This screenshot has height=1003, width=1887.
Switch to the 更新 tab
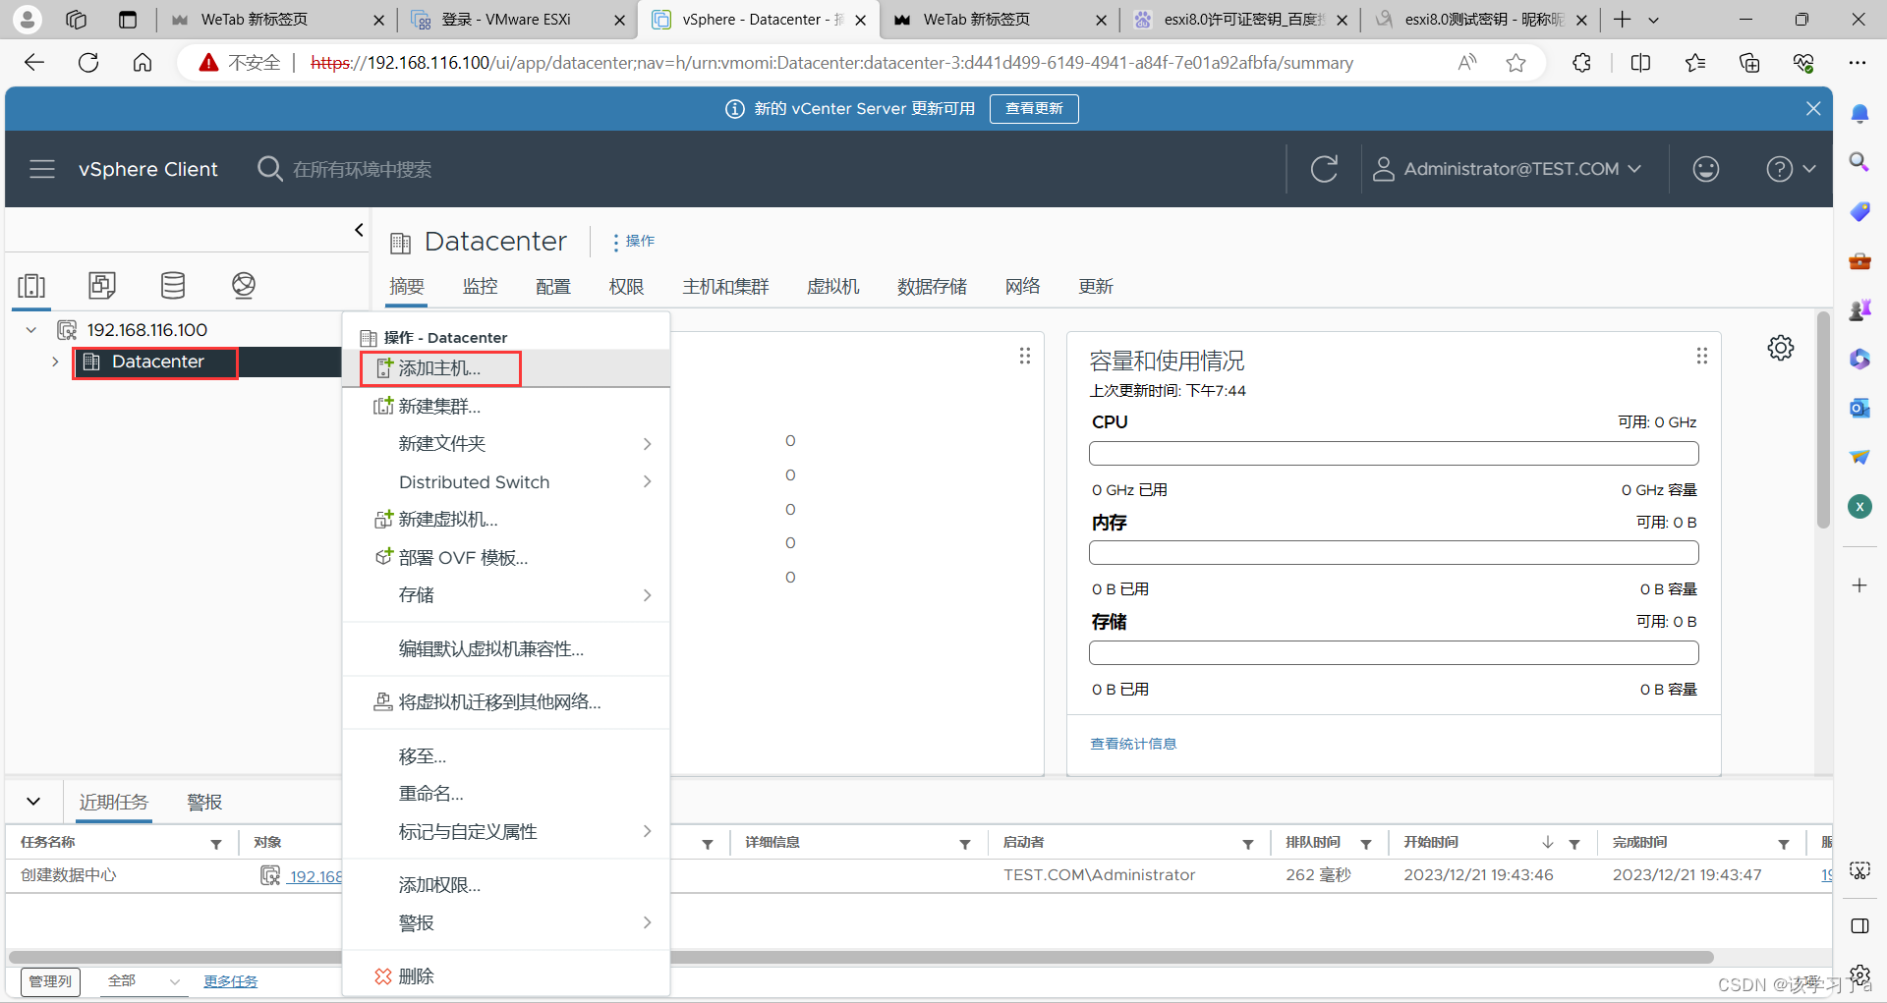click(1096, 286)
